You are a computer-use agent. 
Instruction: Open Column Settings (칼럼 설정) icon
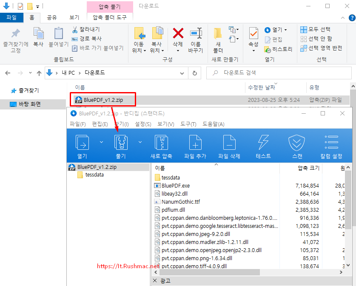pos(331,142)
